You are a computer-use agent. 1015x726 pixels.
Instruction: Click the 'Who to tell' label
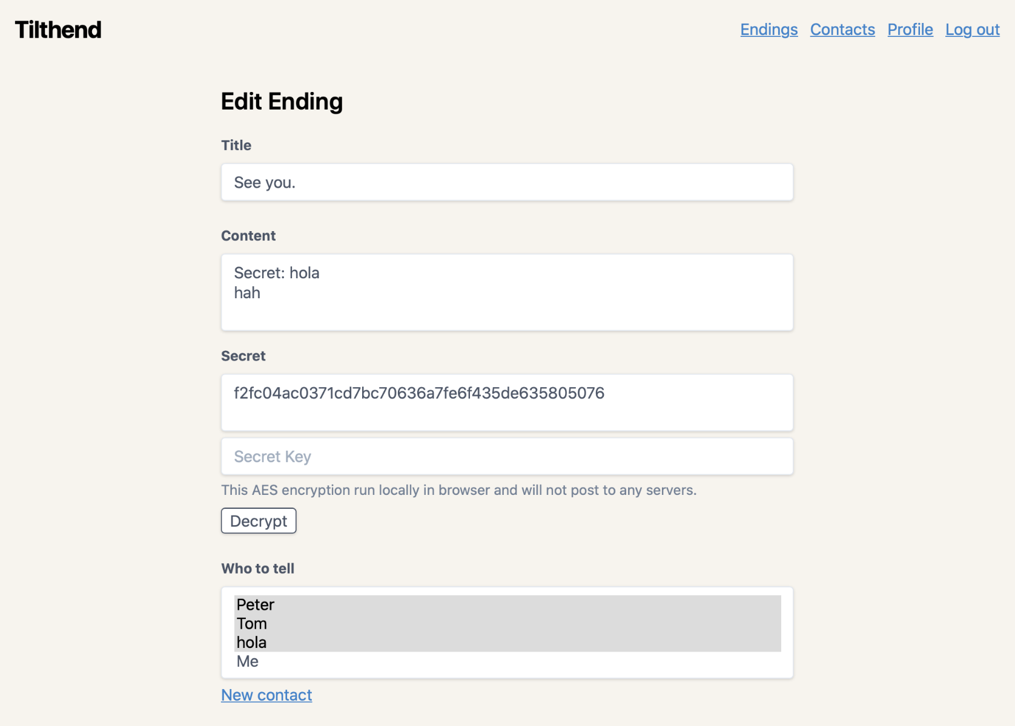click(258, 569)
